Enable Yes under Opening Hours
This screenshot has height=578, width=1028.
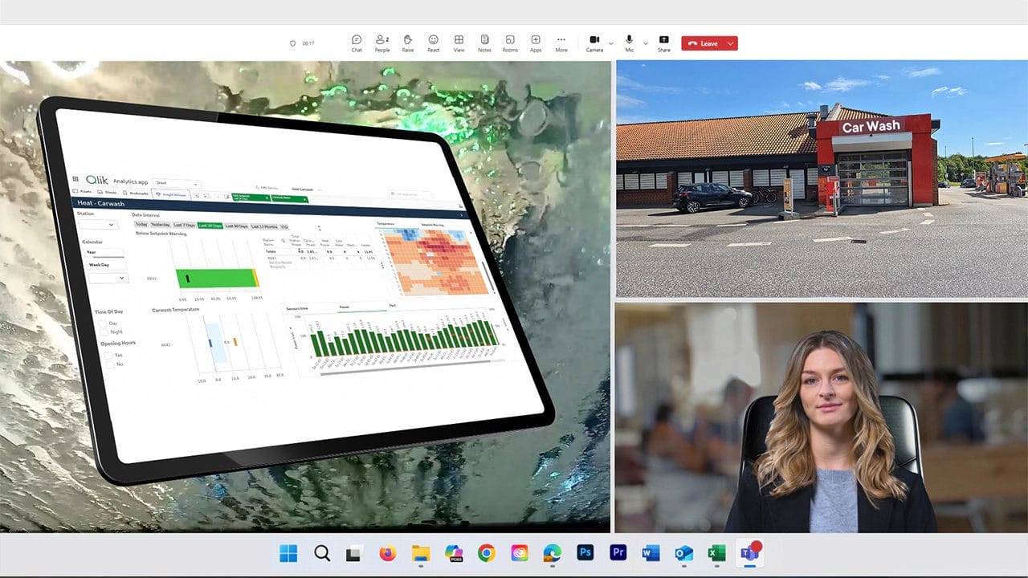tap(108, 353)
